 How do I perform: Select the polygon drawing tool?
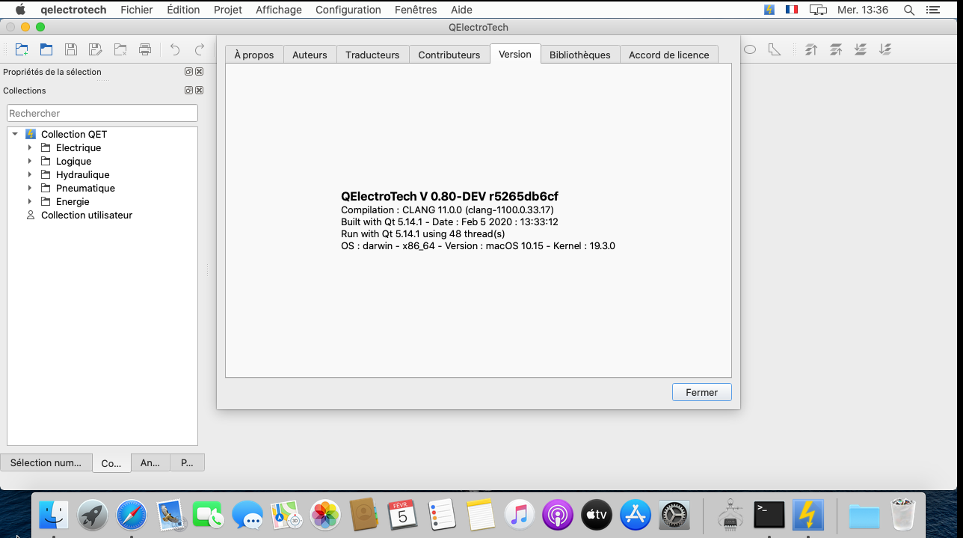coord(775,49)
